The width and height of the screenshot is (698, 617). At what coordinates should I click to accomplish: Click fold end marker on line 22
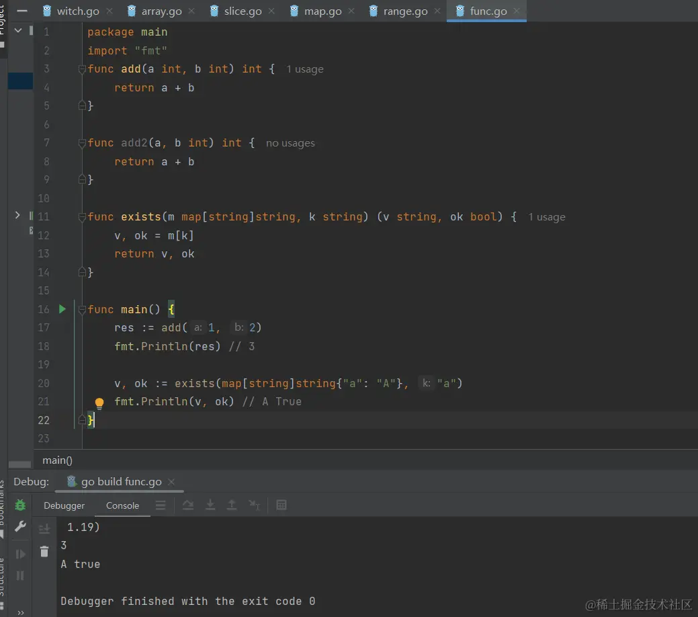[82, 419]
